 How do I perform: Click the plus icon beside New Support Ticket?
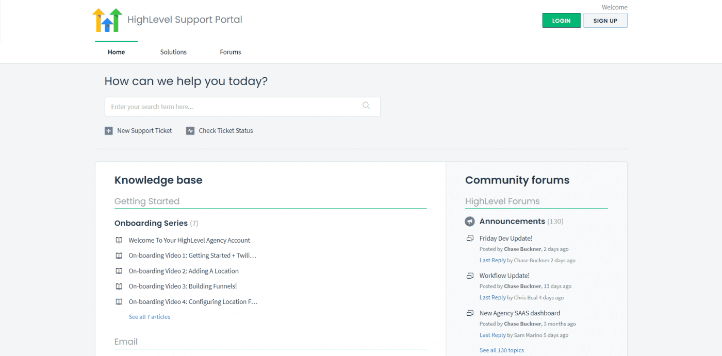[x=108, y=131]
